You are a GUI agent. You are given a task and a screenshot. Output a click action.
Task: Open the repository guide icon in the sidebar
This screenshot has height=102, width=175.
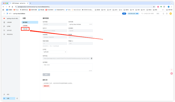(x=4, y=22)
